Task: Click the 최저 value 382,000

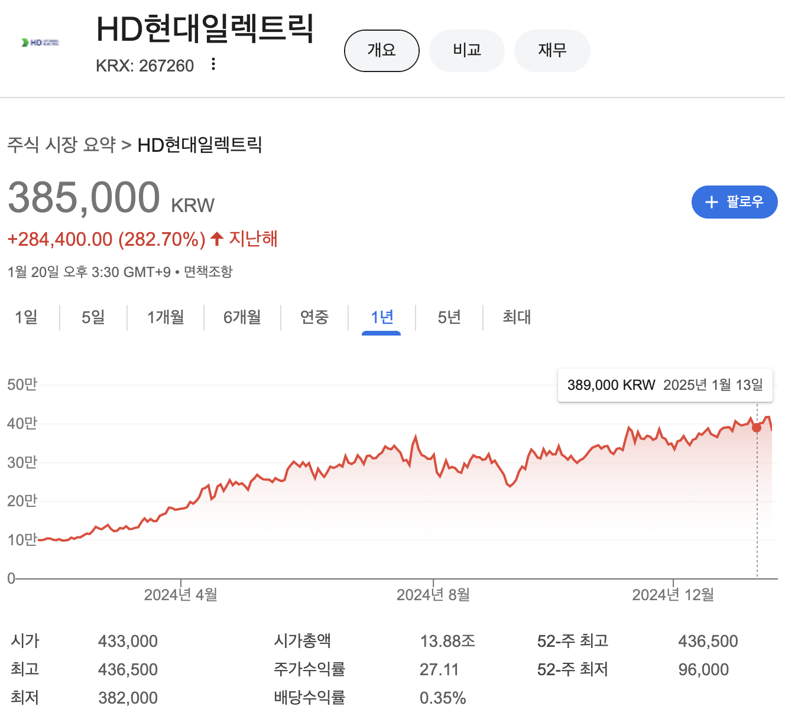Action: 128,698
